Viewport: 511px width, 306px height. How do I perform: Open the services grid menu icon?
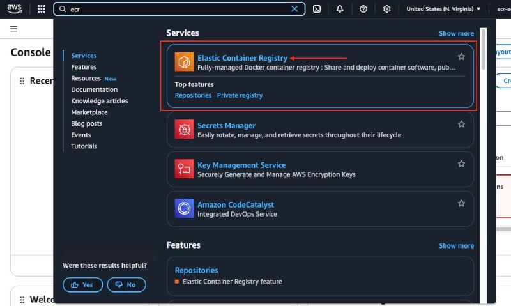[x=42, y=9]
